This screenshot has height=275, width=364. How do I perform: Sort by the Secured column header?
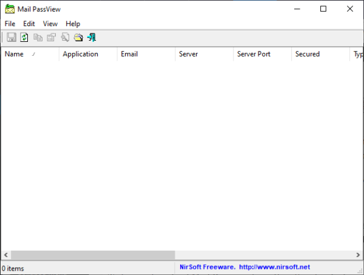point(320,54)
